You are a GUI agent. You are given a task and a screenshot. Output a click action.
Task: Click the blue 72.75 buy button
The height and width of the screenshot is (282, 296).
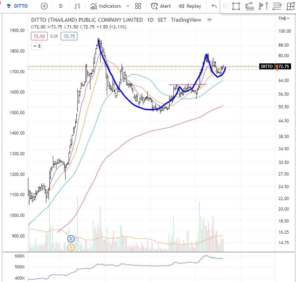(x=69, y=36)
